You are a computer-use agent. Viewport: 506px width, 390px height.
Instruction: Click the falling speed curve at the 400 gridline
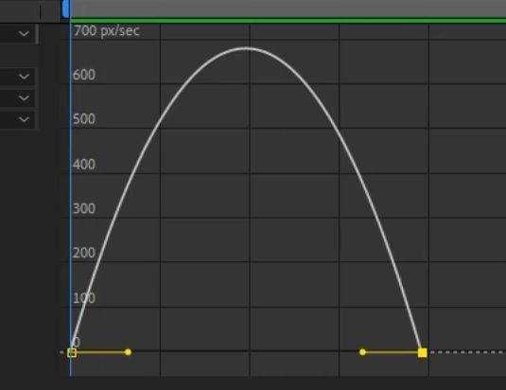[358, 173]
